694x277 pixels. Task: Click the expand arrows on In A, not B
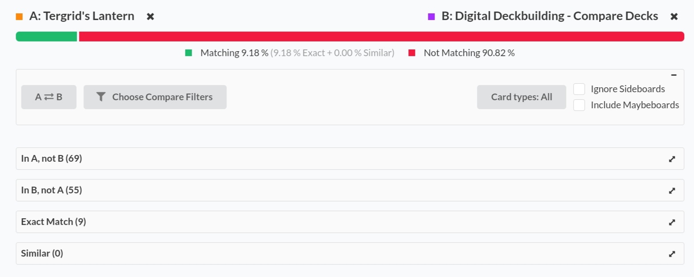(672, 159)
